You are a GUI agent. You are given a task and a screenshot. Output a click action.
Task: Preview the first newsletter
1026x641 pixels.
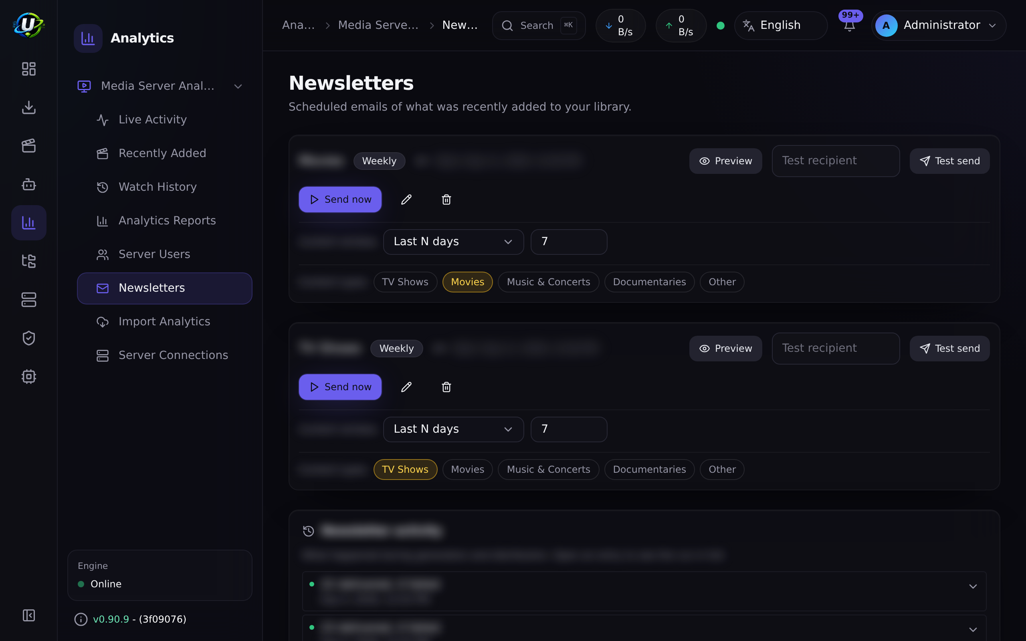pos(725,161)
